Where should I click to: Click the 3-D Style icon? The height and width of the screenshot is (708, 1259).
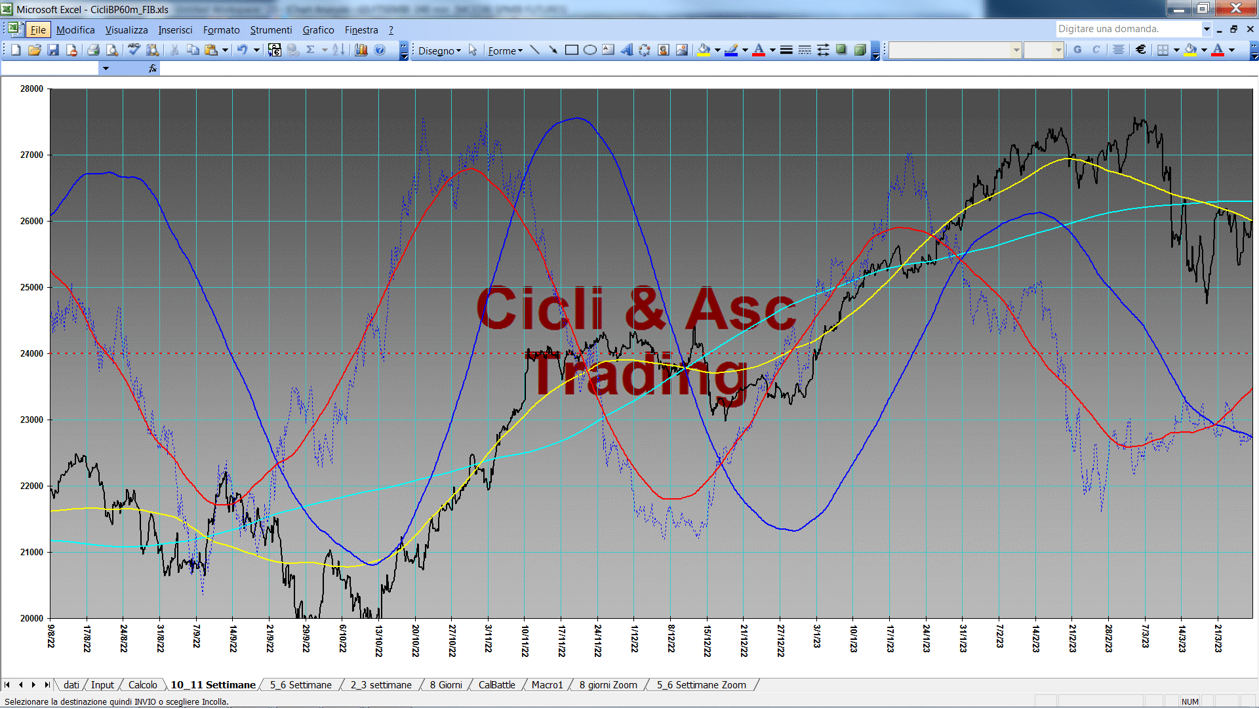point(860,50)
